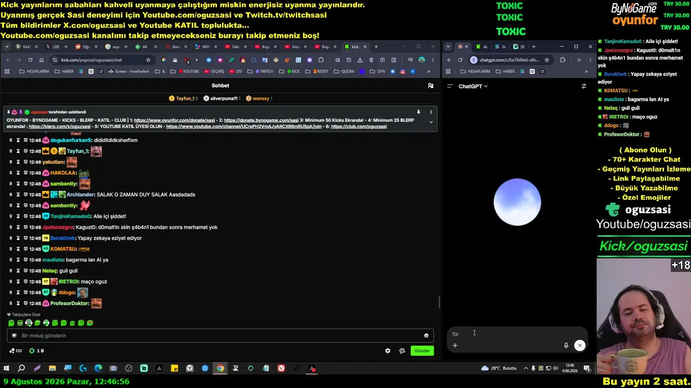Viewport: 691px width, 388px height.
Task: Open a new tab in the left browser window
Action: [x=376, y=47]
